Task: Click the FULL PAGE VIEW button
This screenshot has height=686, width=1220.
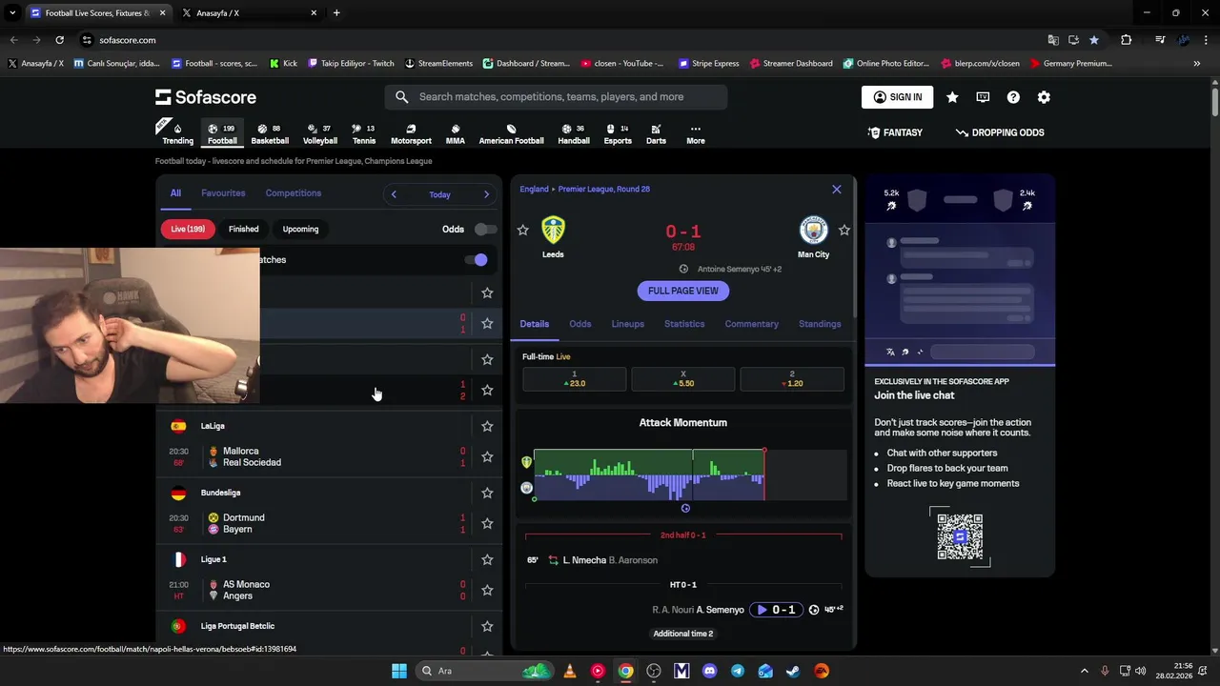Action: 683,291
